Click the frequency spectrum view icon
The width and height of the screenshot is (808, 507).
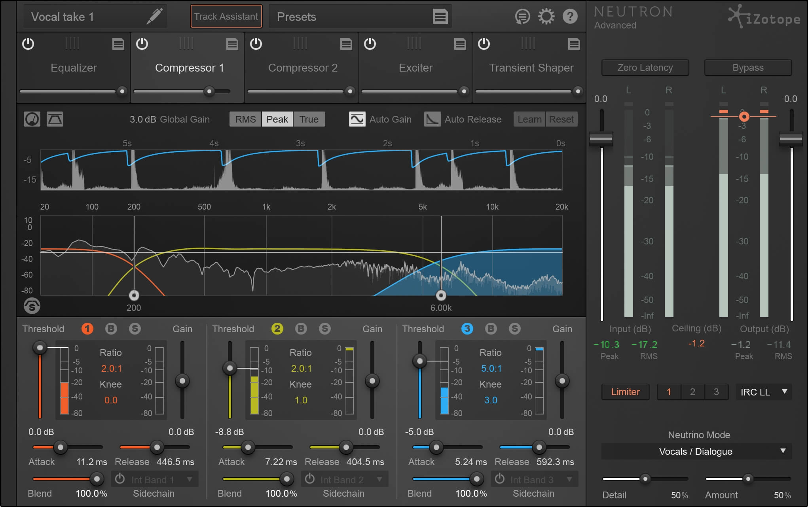(54, 119)
